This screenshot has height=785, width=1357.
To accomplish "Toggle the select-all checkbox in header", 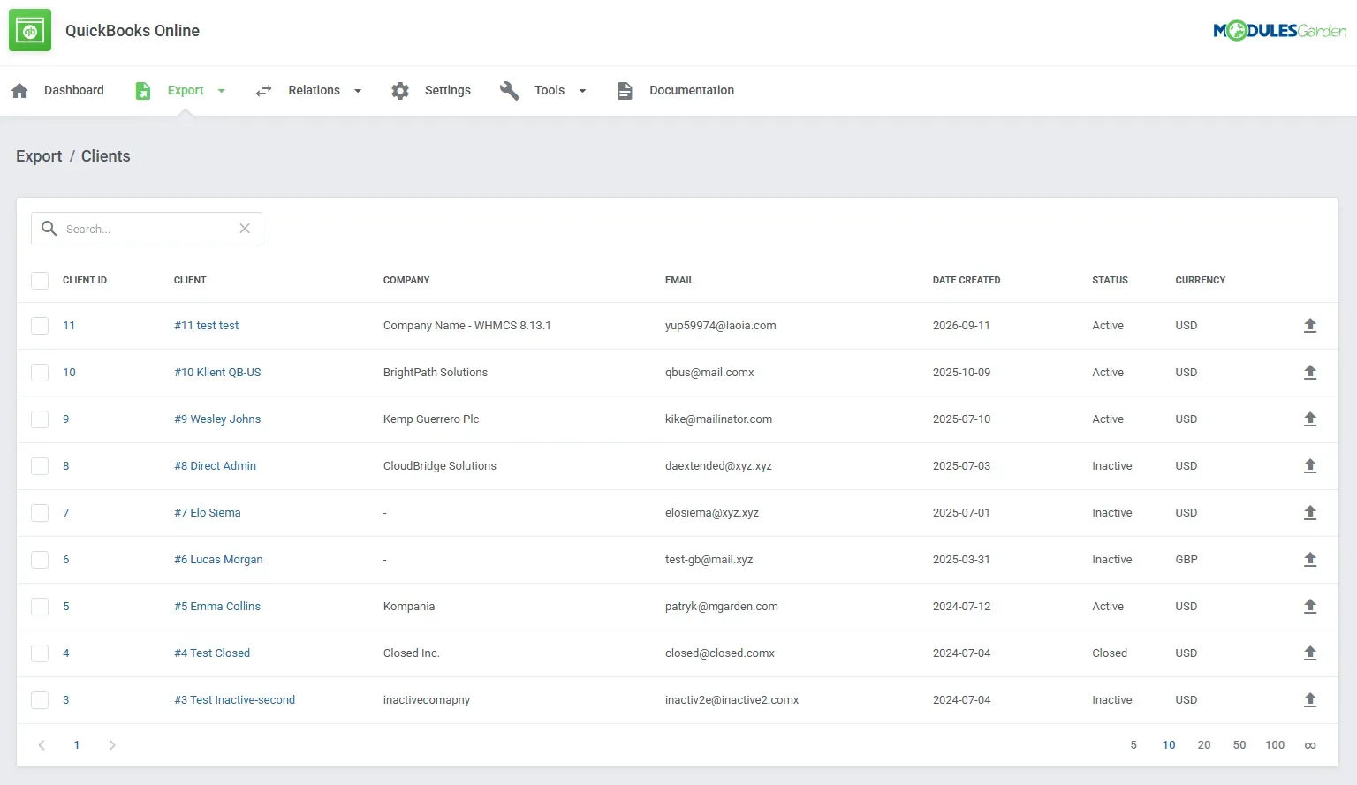I will [40, 281].
